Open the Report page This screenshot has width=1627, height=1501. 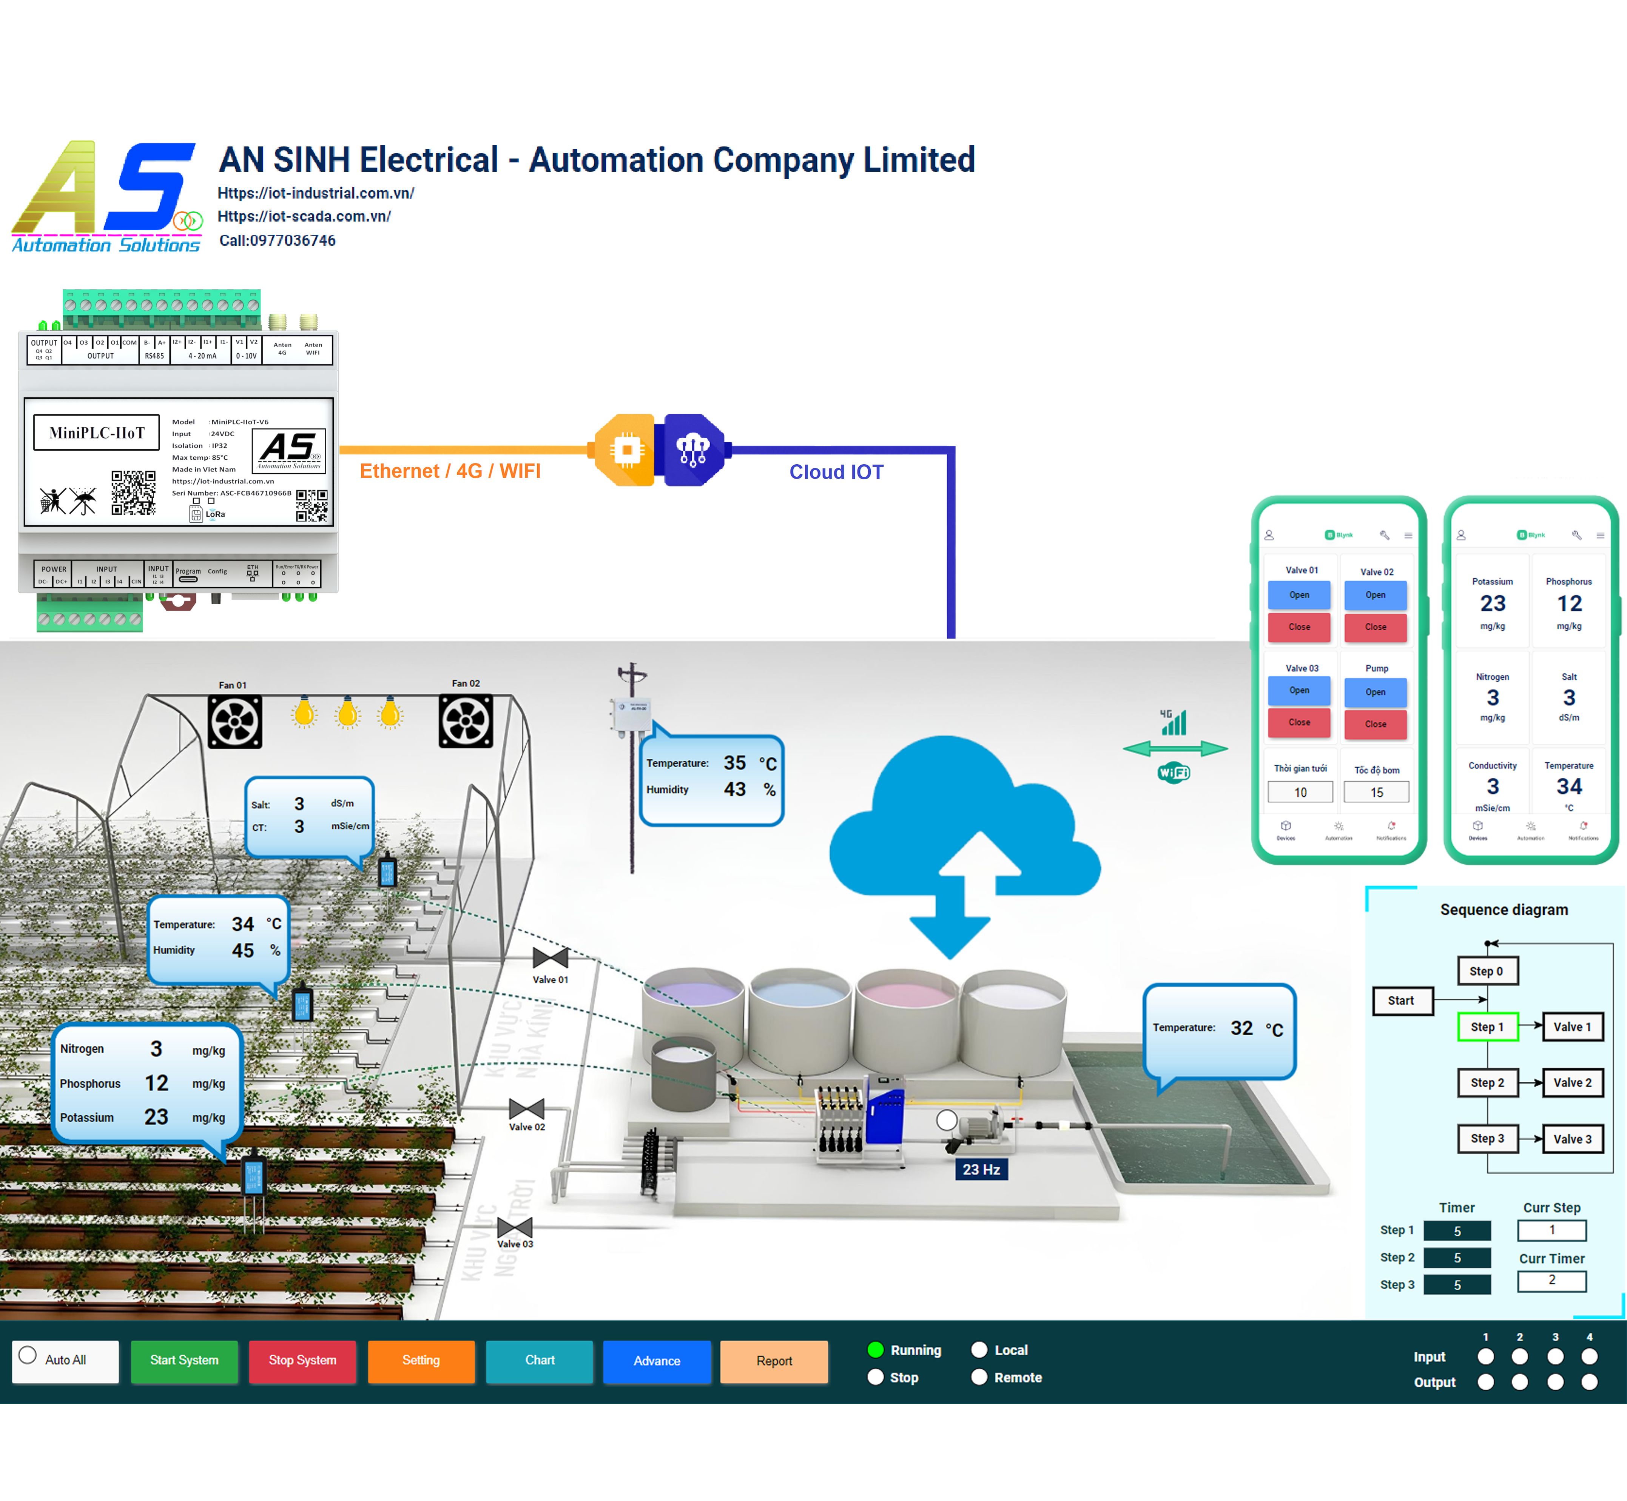pyautogui.click(x=774, y=1361)
